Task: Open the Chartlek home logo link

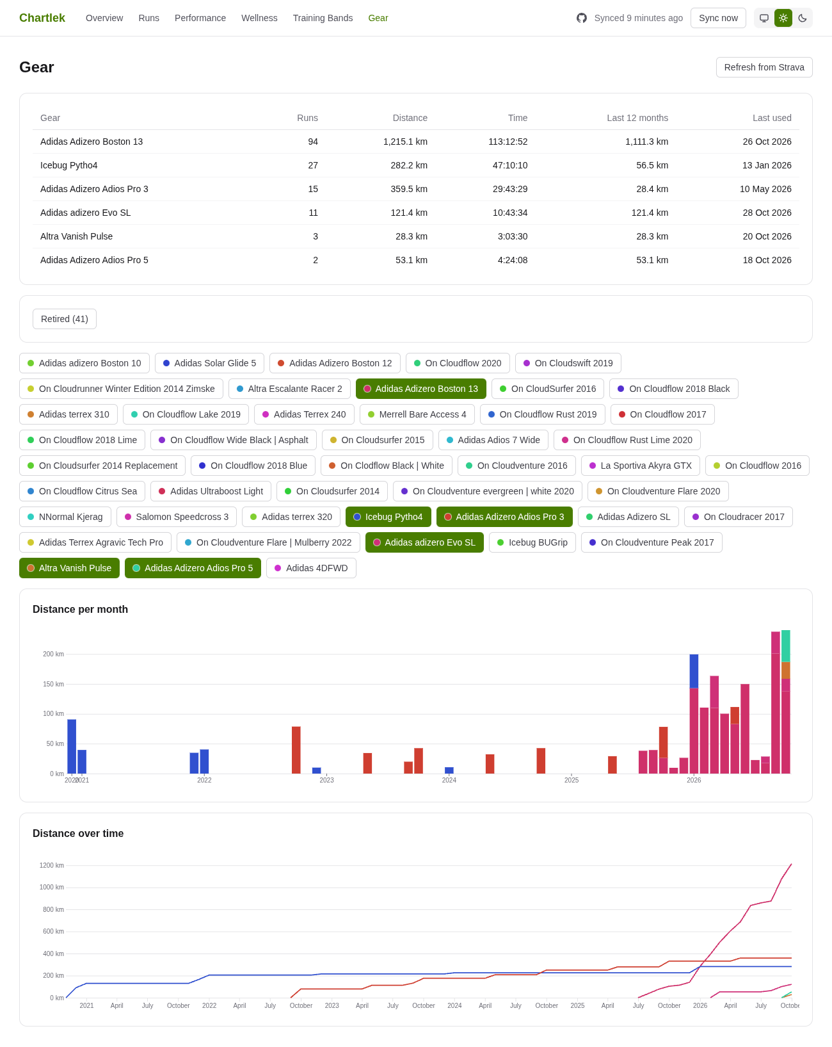Action: [42, 18]
